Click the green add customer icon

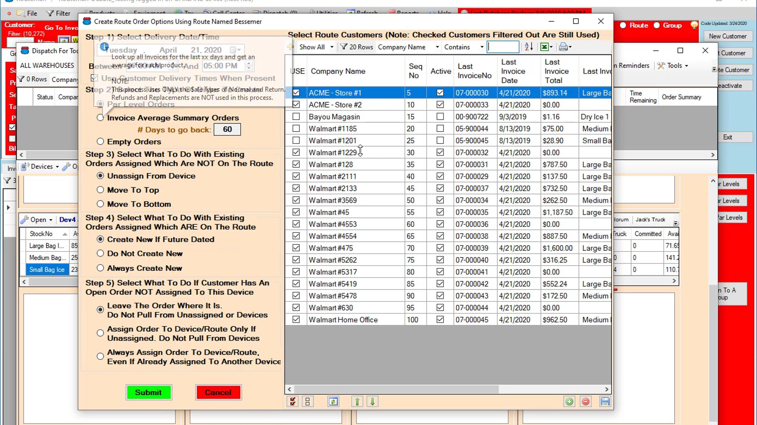coord(569,401)
